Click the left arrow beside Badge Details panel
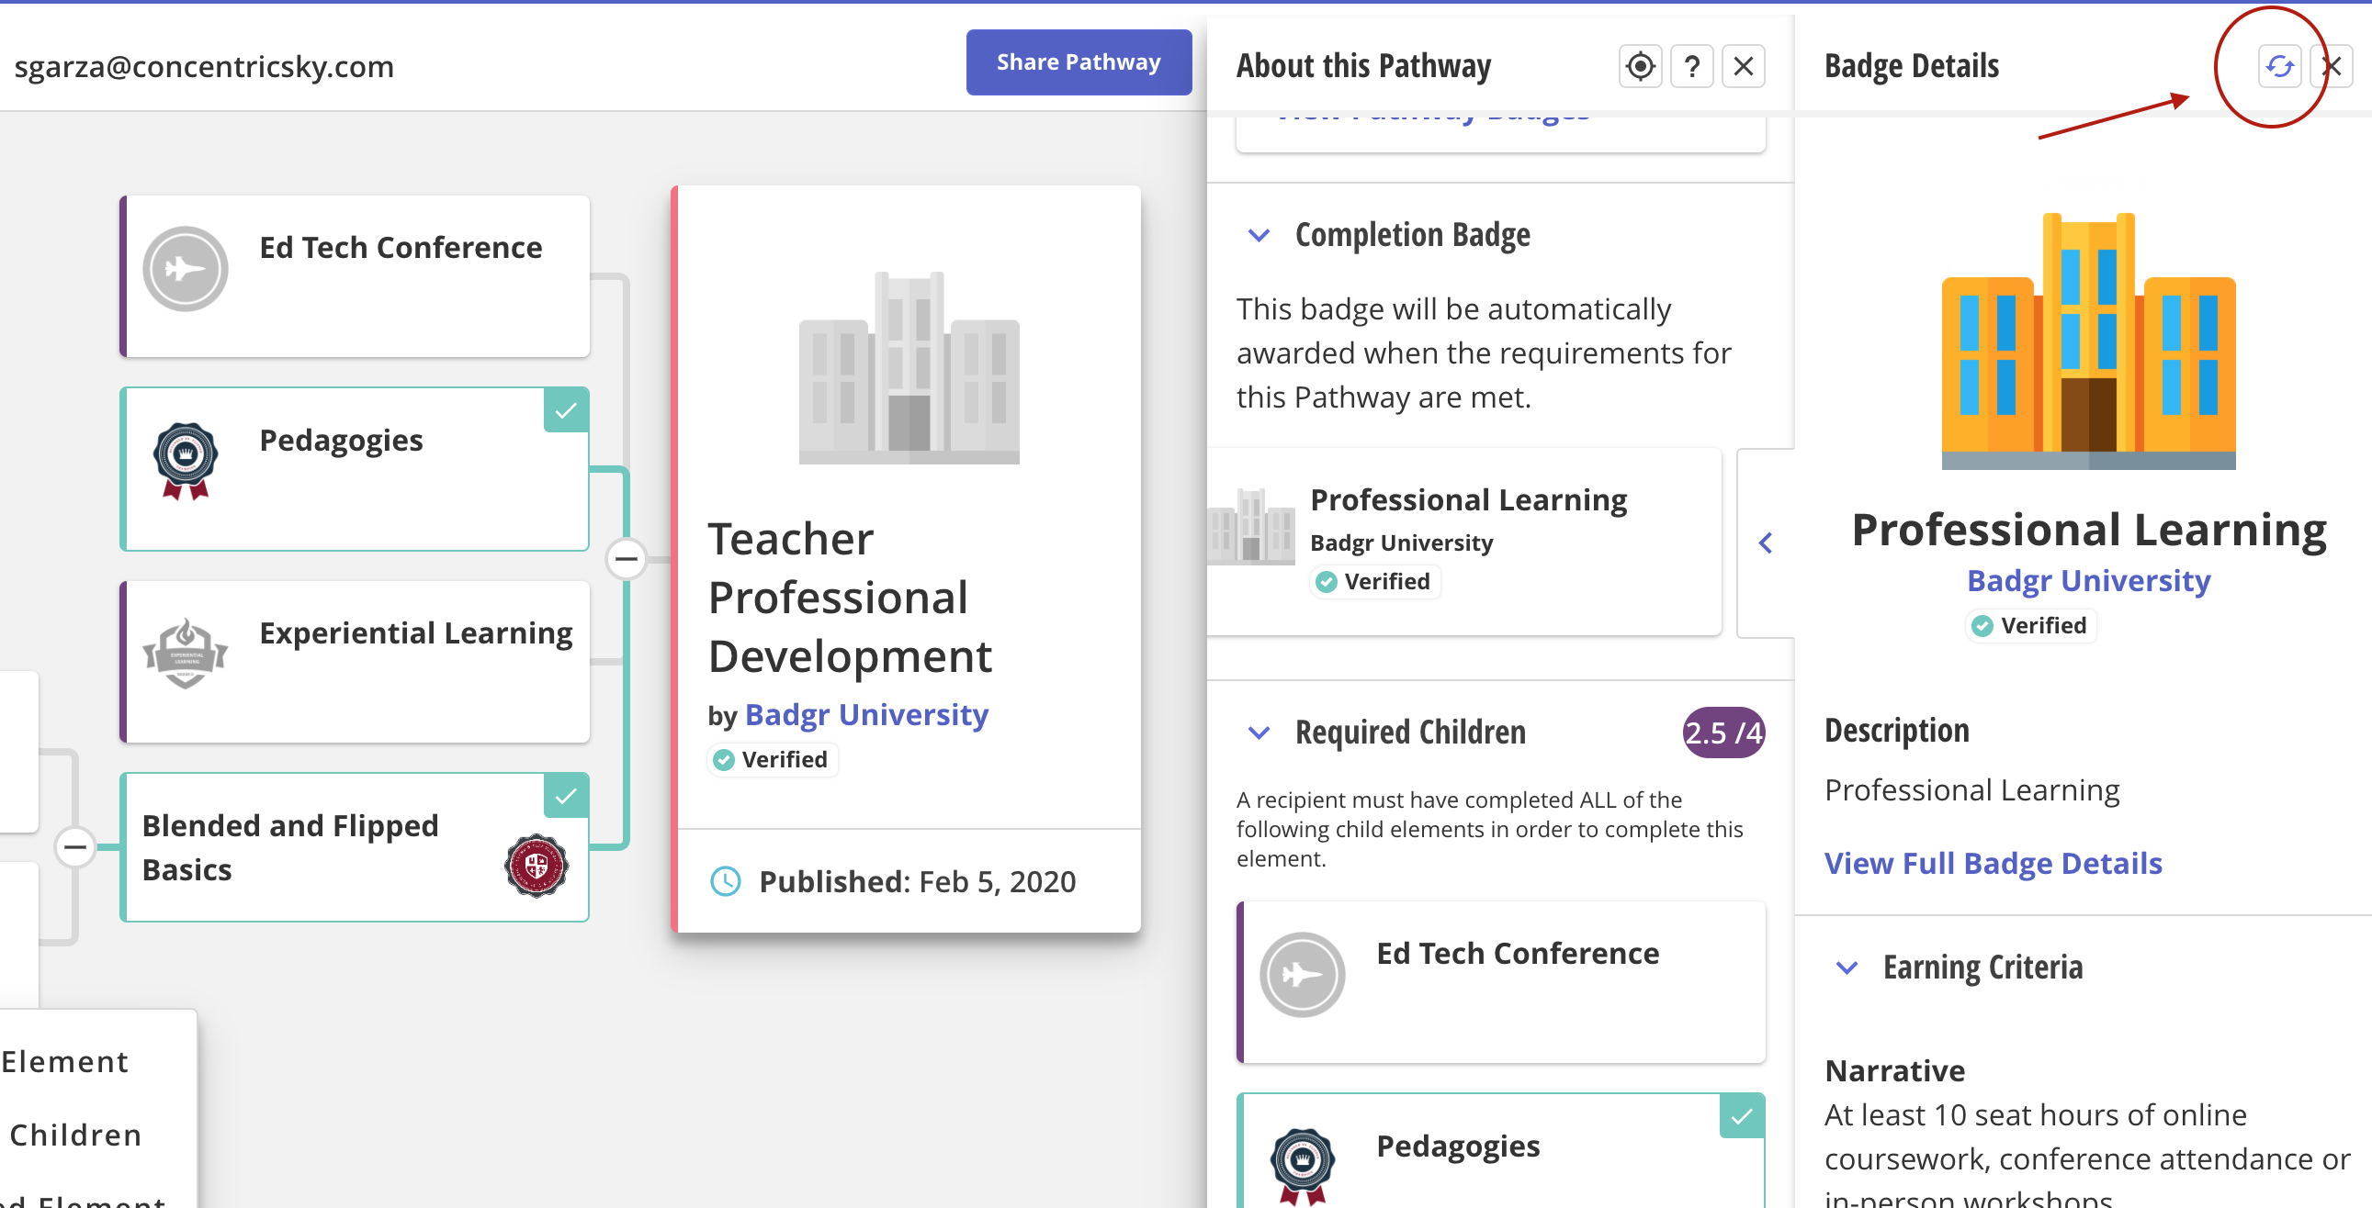The width and height of the screenshot is (2372, 1208). click(1765, 542)
